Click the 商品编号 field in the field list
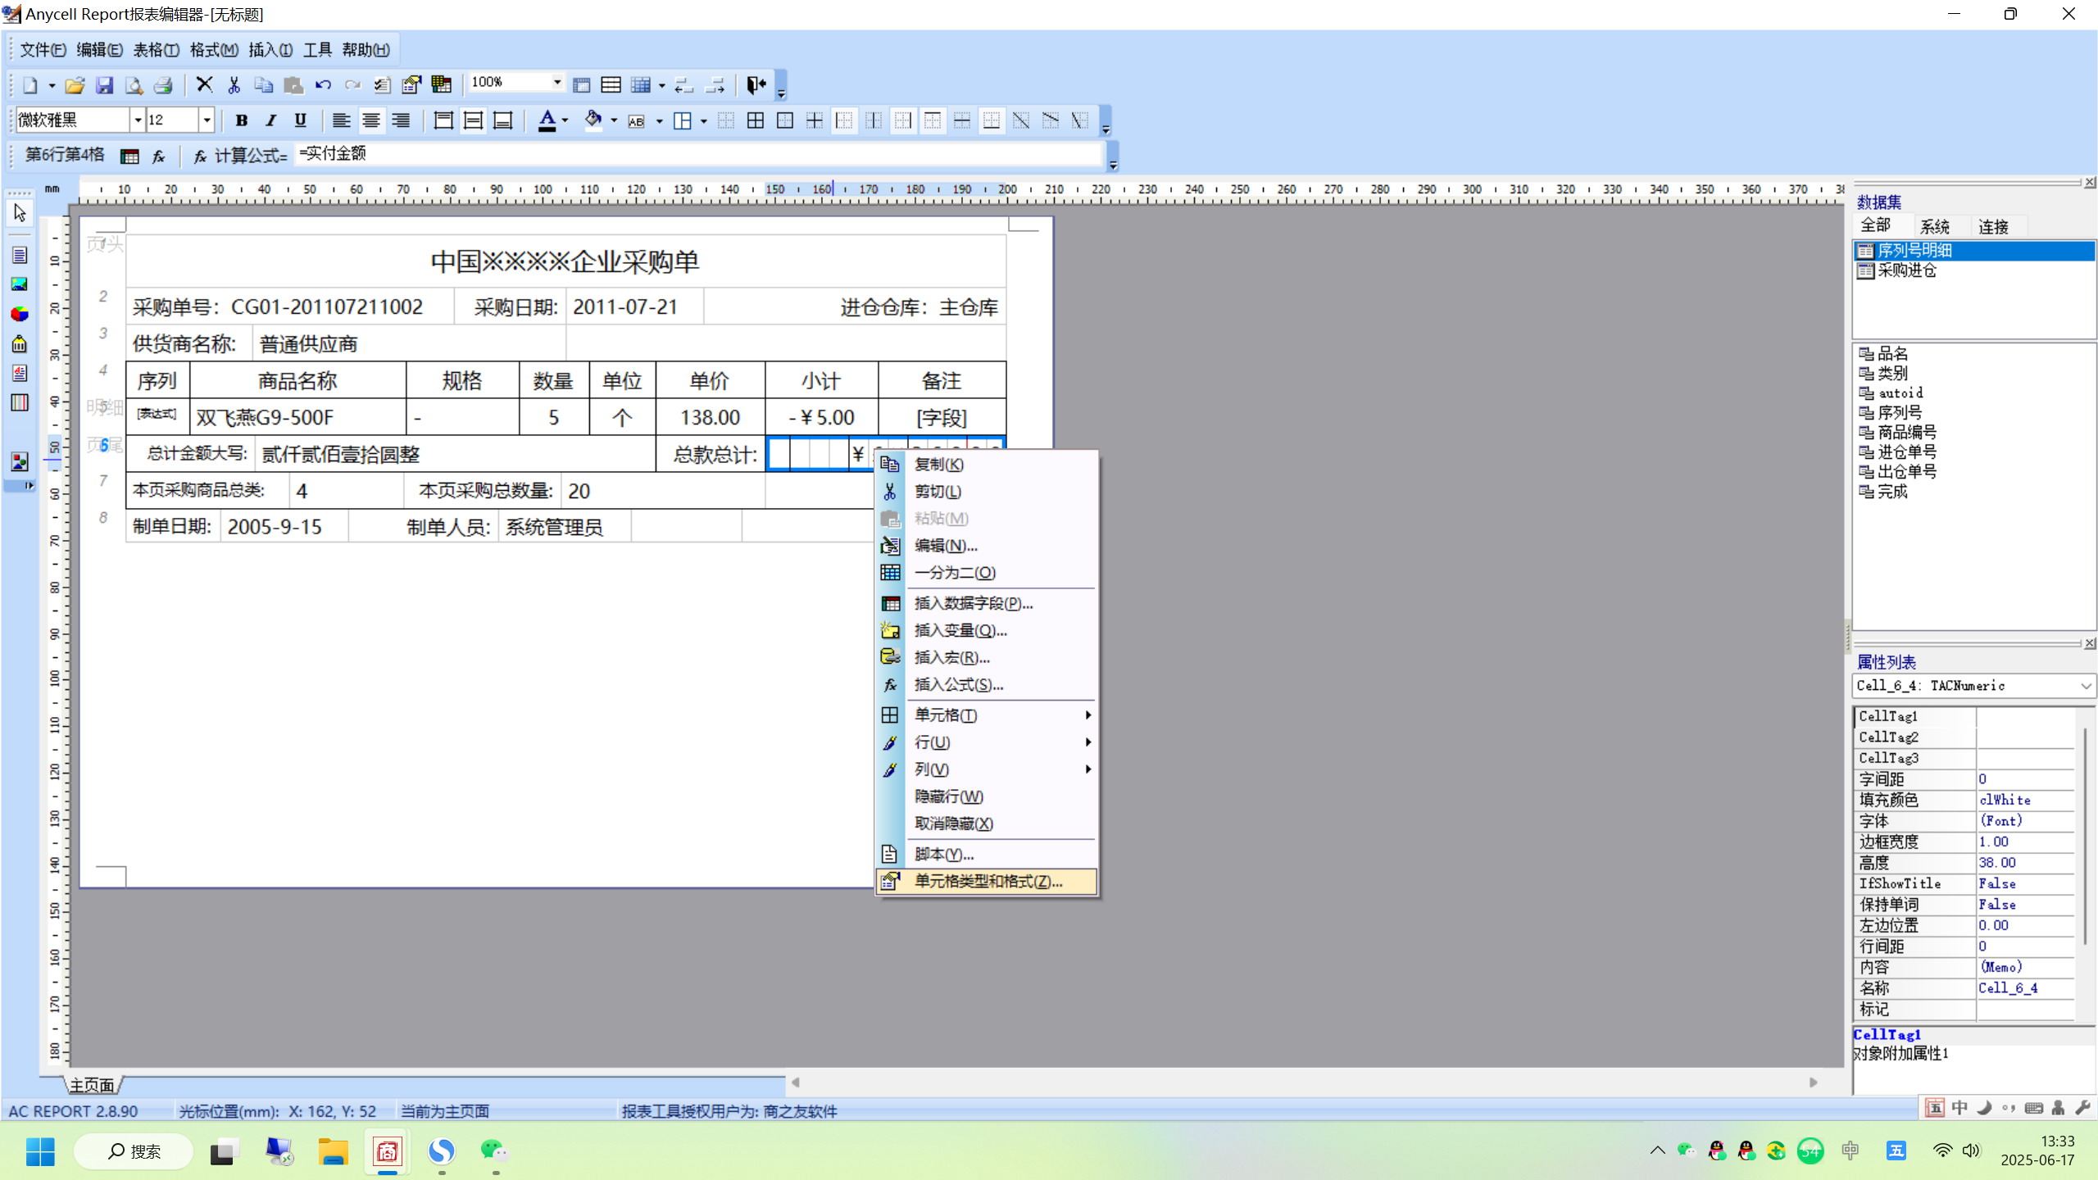Viewport: 2098px width, 1180px height. coord(1906,433)
